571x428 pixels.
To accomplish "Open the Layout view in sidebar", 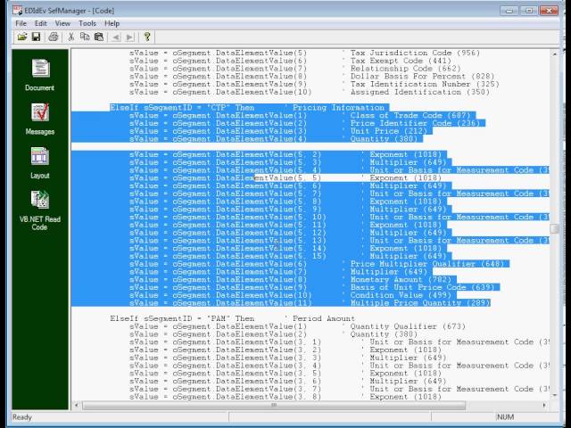I will [39, 162].
